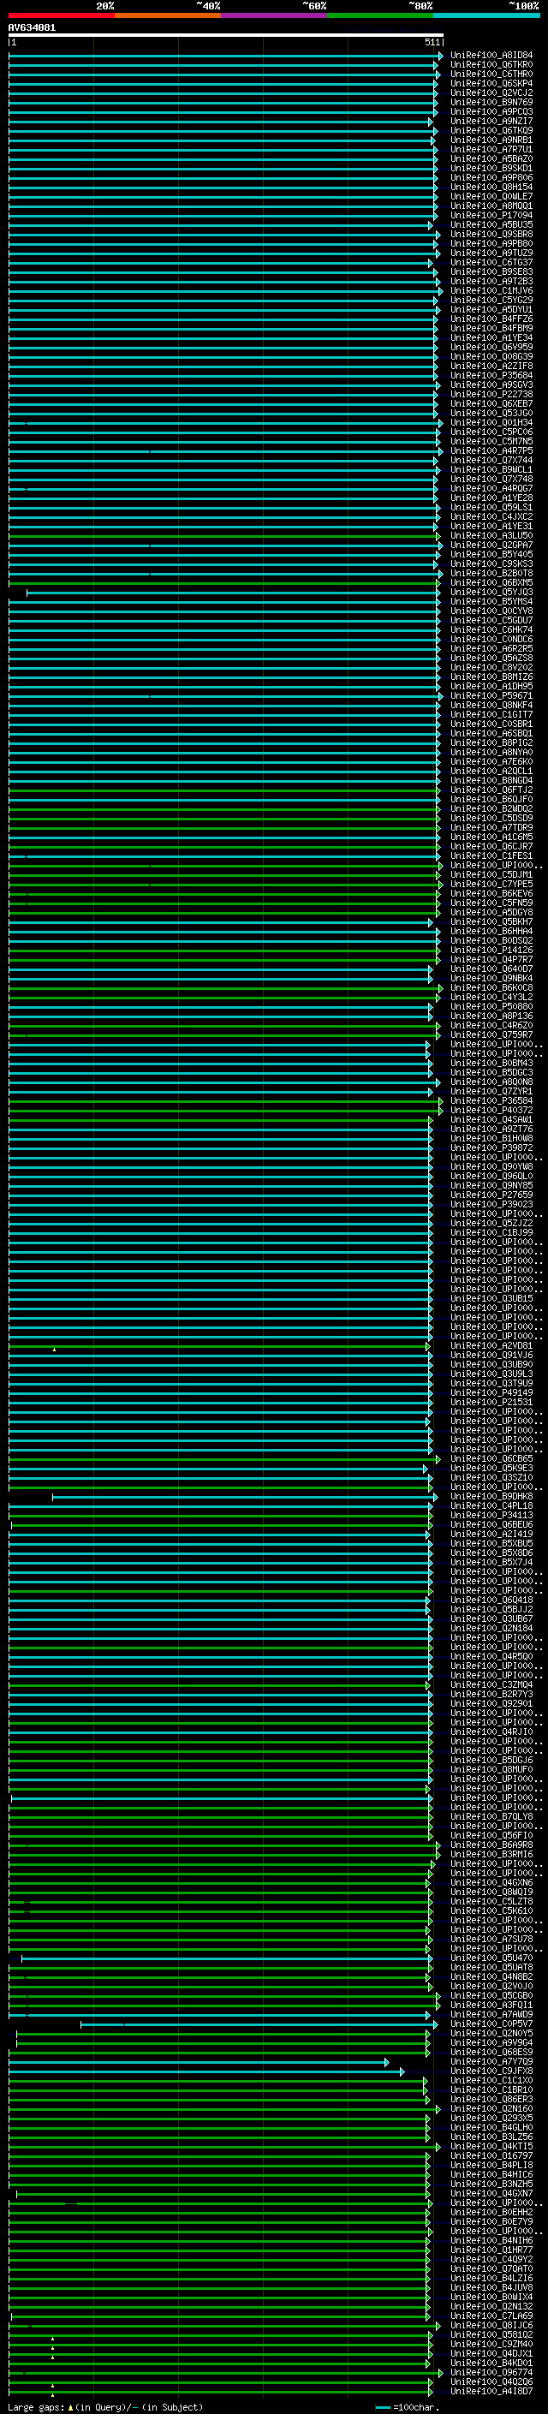Click the query end position 511
The image size is (548, 2414).
[x=432, y=42]
